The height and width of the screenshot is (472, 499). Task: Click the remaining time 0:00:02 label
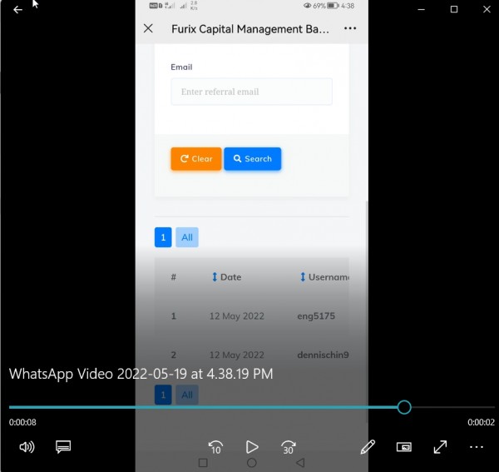[x=481, y=422]
